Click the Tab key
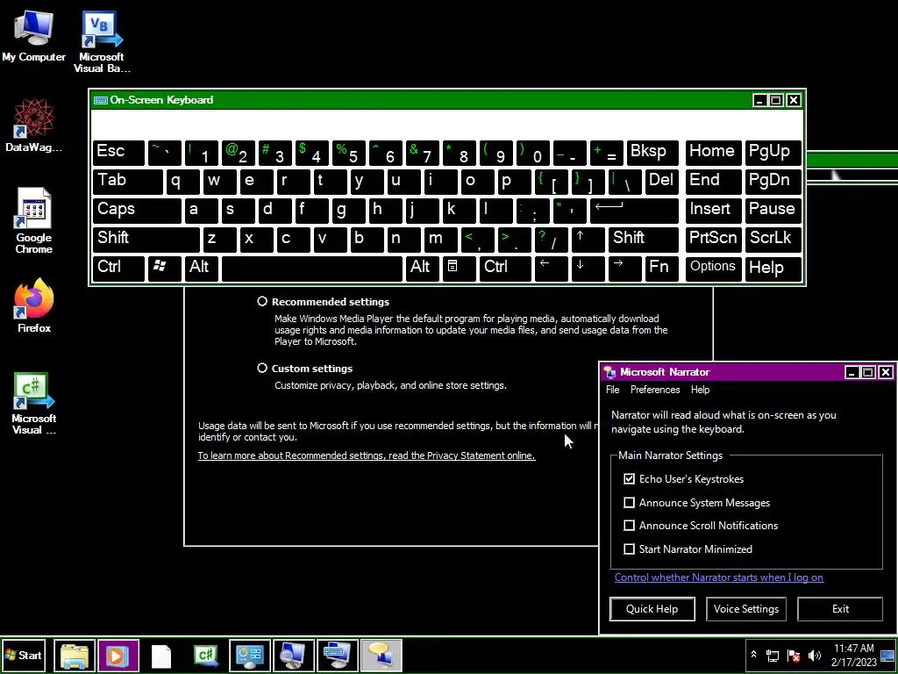Image resolution: width=898 pixels, height=674 pixels. pyautogui.click(x=128, y=182)
